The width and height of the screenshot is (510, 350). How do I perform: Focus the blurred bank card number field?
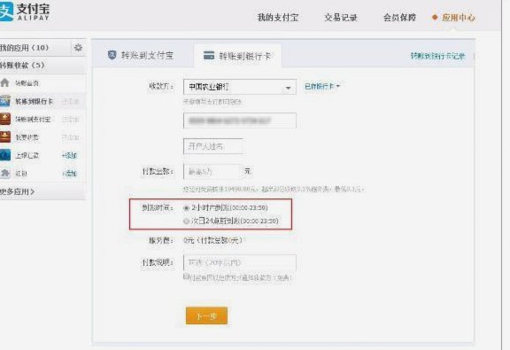pyautogui.click(x=240, y=121)
